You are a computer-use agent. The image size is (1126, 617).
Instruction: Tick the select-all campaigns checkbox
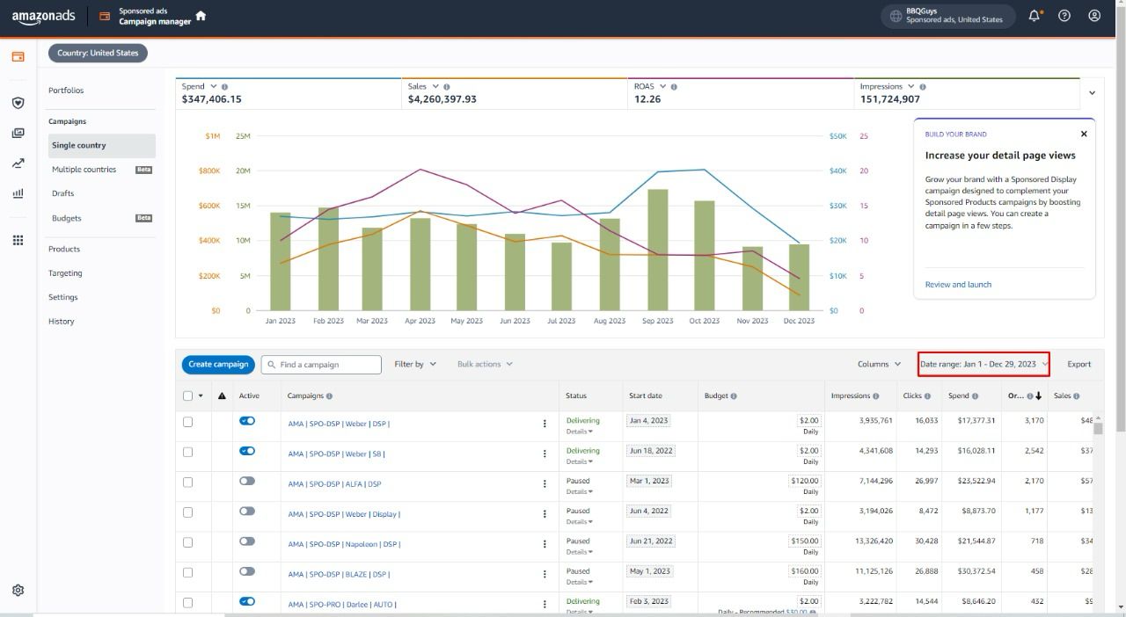tap(187, 396)
